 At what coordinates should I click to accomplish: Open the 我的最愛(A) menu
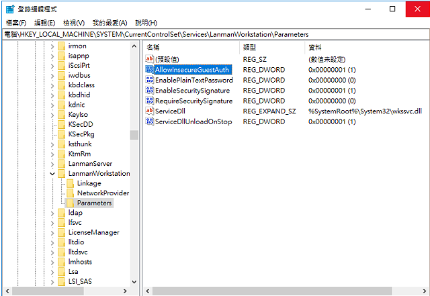110,23
